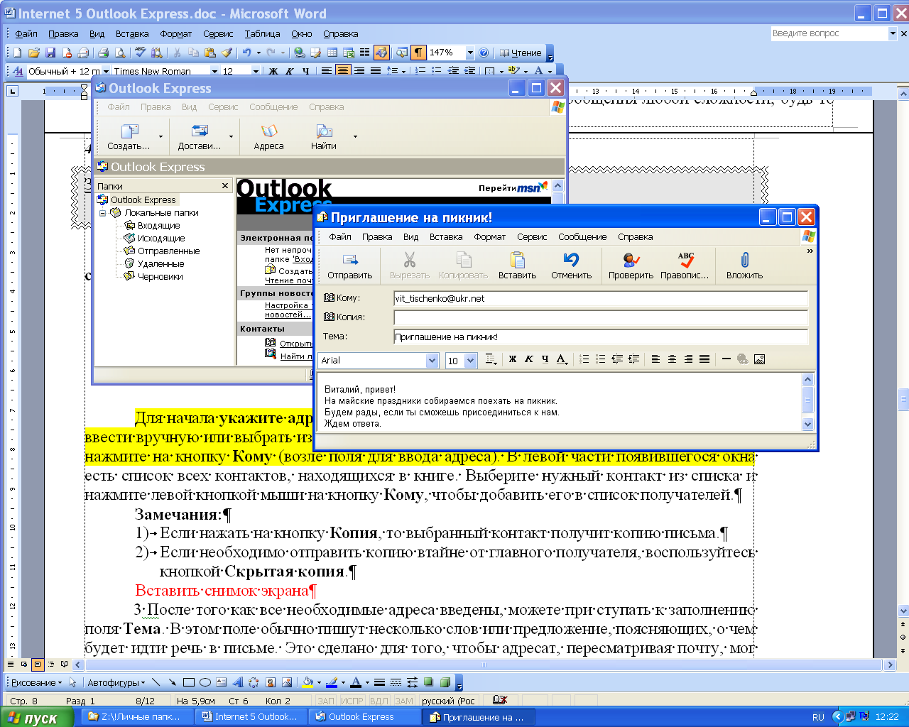Click the Word Print Preview icon
This screenshot has height=727, width=909.
tap(120, 53)
